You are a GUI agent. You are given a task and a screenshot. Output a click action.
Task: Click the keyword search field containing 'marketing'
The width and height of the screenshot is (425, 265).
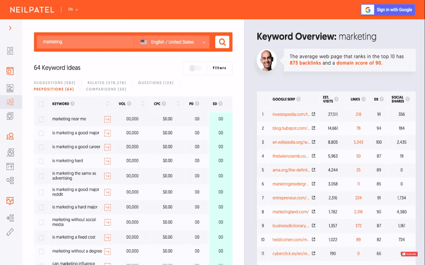pyautogui.click(x=85, y=42)
